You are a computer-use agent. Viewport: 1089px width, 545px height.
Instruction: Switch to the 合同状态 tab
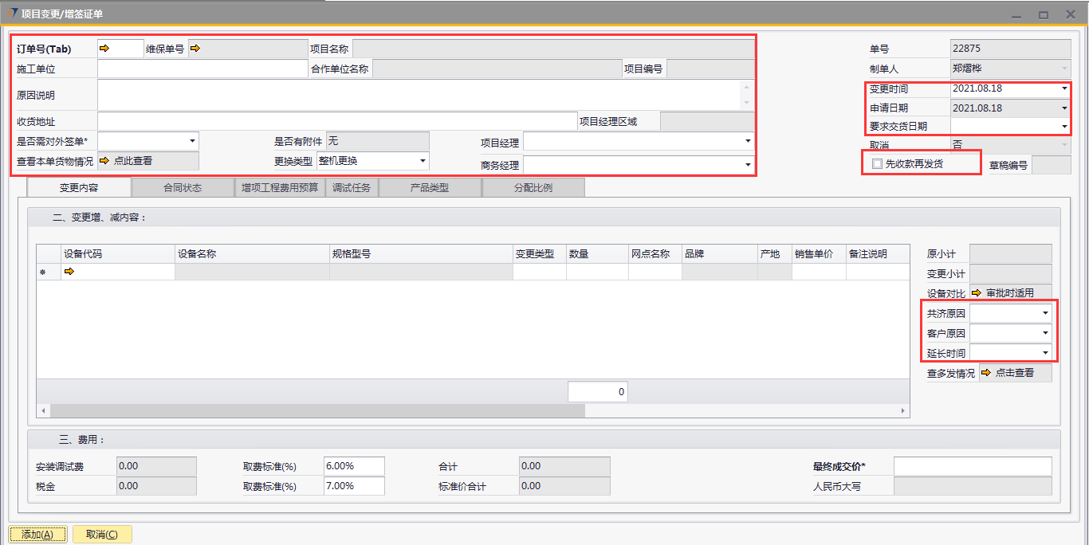click(183, 188)
